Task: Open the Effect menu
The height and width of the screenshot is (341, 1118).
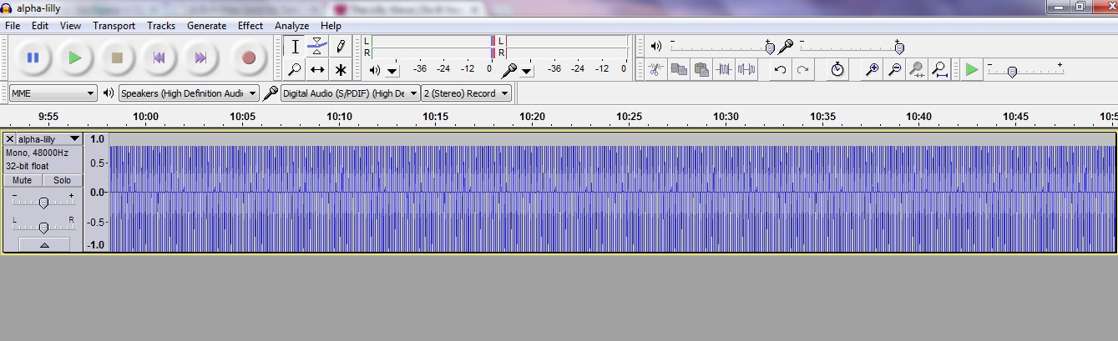Action: (x=250, y=26)
